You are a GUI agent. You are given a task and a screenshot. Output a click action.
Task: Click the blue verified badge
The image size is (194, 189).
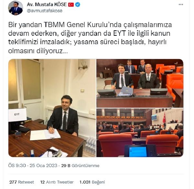78,5
